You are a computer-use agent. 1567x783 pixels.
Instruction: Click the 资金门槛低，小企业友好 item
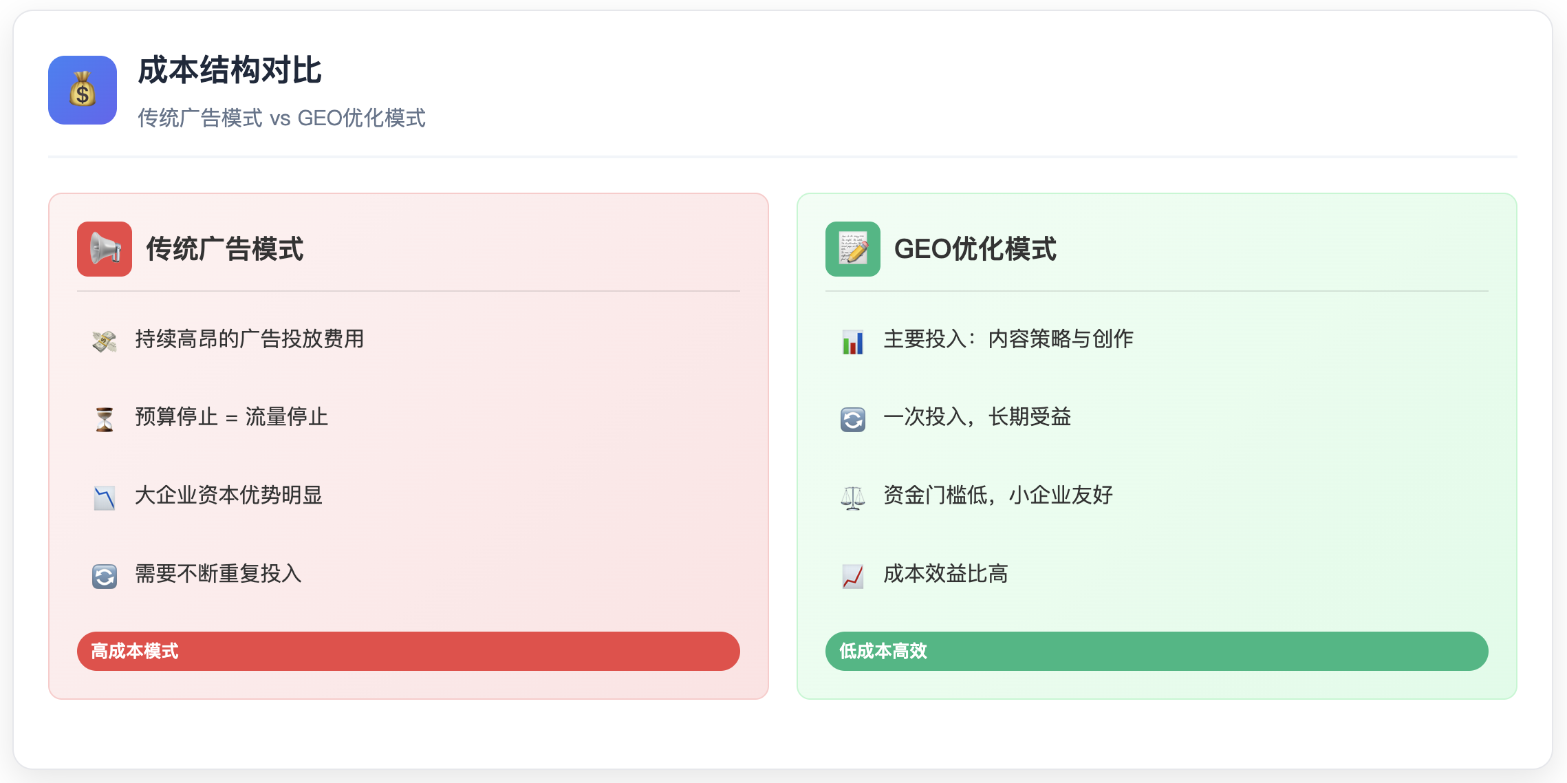[997, 495]
